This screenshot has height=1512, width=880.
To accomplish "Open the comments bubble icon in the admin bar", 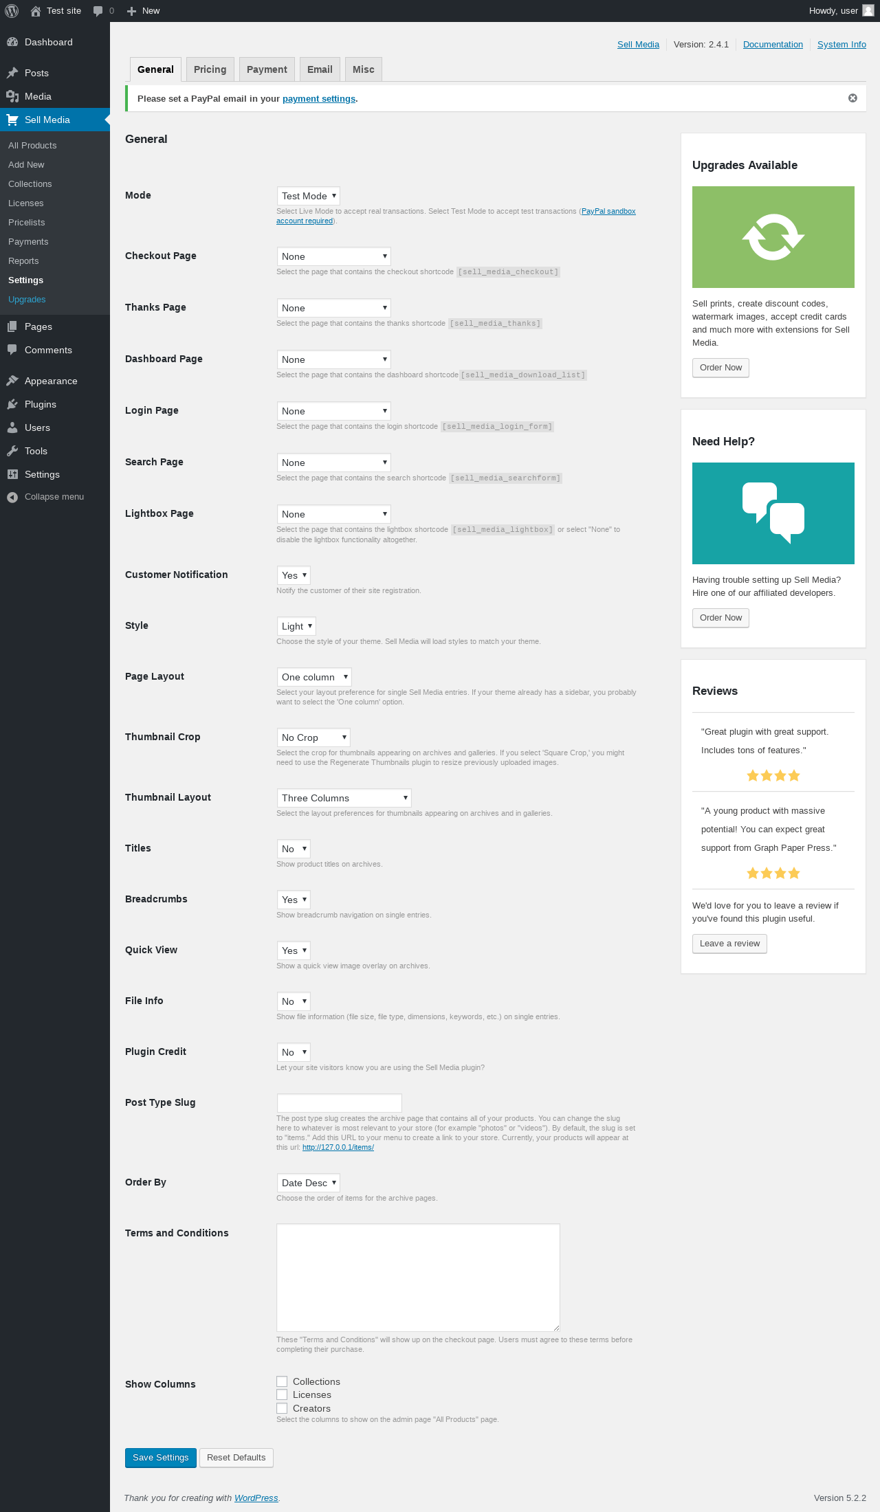I will [98, 11].
